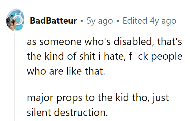The height and width of the screenshot is (121, 190).
Task: Click the line 'the kind of shit i hate'
Action: click(105, 57)
